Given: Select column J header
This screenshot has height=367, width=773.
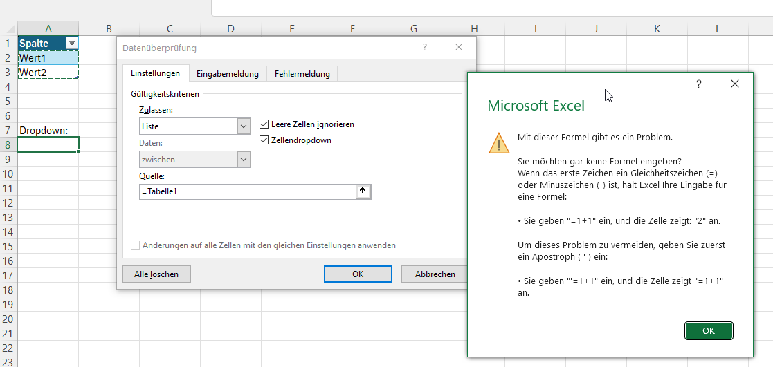Looking at the screenshot, I should click(x=596, y=28).
